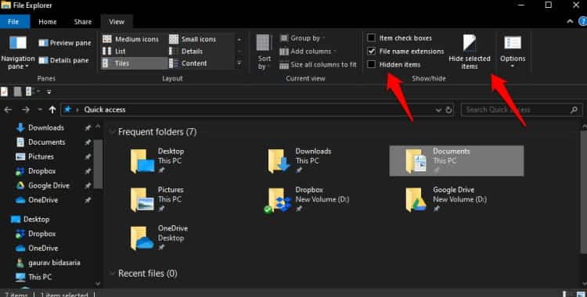Collapse the Frequent folders section
Viewport: 587px width, 297px height.
tap(112, 132)
